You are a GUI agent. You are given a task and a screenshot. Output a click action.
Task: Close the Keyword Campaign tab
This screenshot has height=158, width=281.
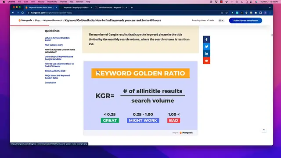click(x=91, y=7)
